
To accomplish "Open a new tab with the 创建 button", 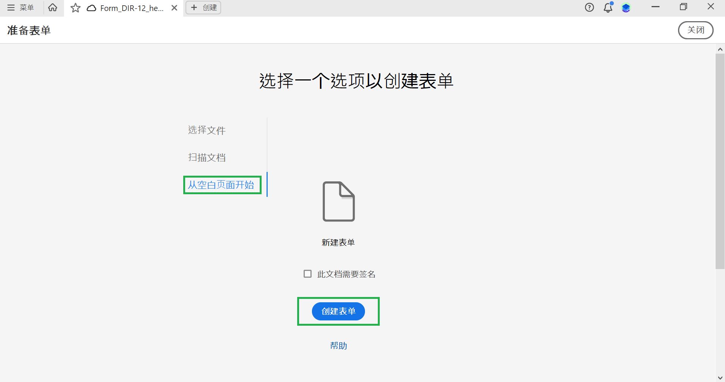I will coord(203,8).
